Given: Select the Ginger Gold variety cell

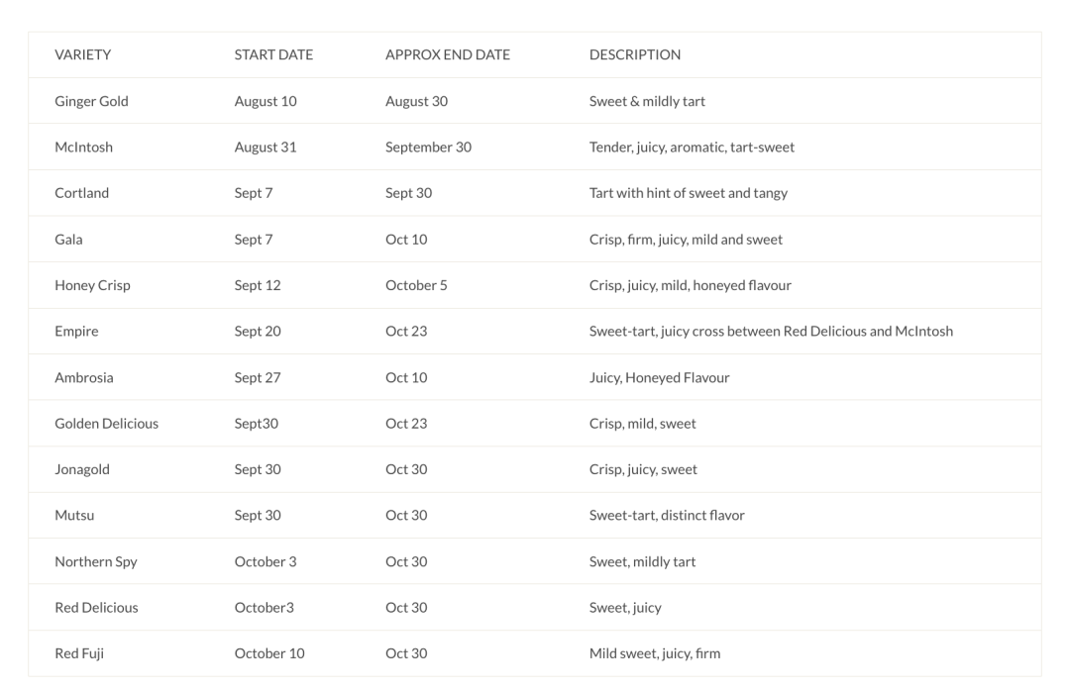Looking at the screenshot, I should pyautogui.click(x=91, y=101).
